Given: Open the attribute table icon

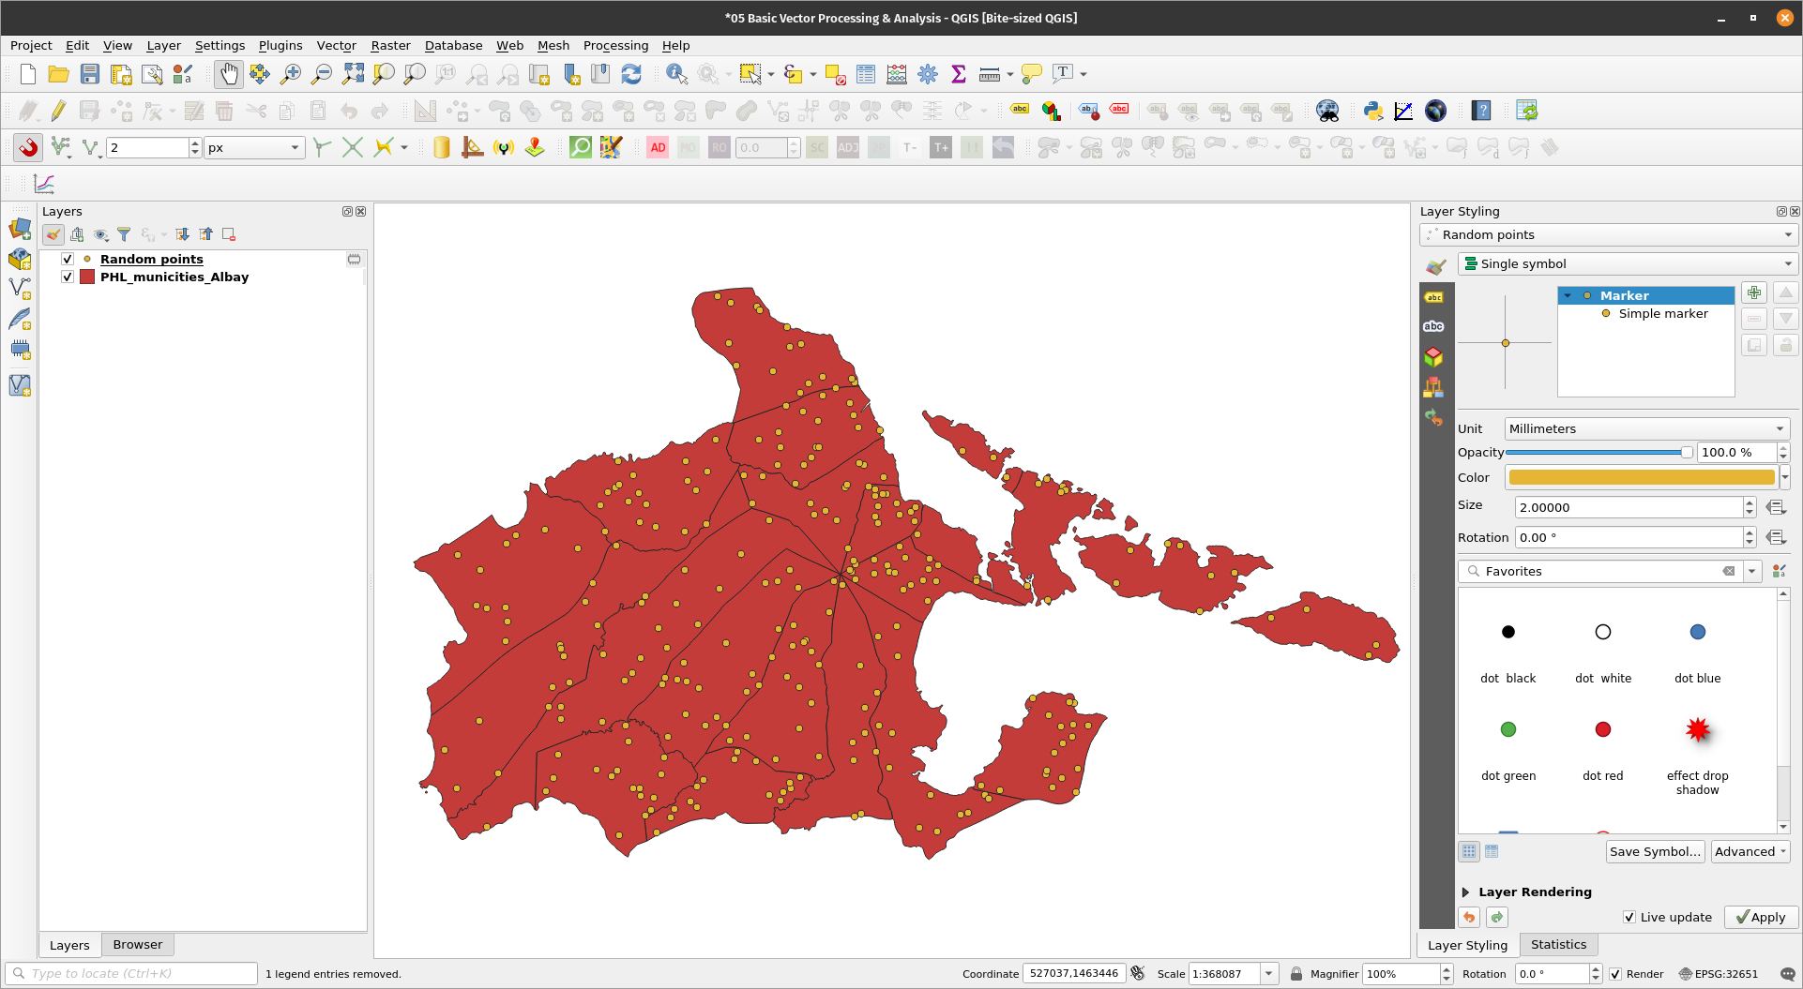Looking at the screenshot, I should (x=865, y=74).
